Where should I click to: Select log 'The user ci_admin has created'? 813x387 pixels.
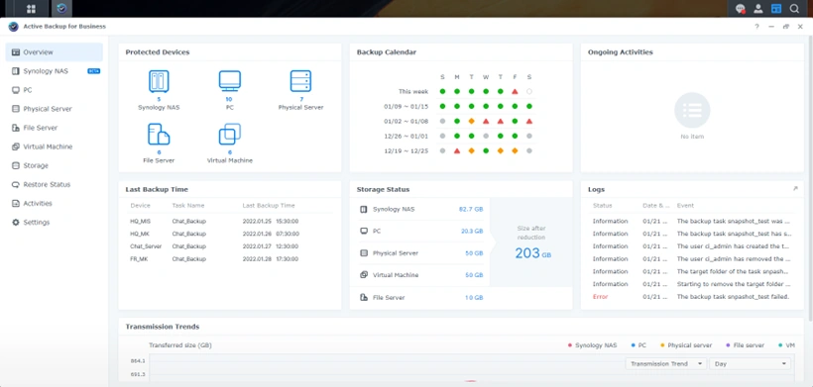point(692,246)
